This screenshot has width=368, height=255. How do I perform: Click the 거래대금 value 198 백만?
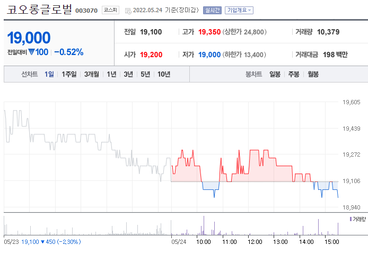335,54
